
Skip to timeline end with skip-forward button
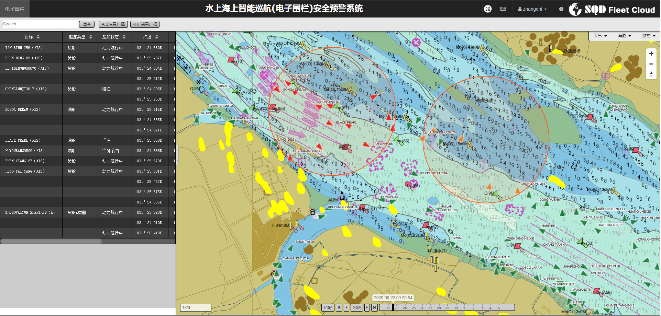click(374, 307)
